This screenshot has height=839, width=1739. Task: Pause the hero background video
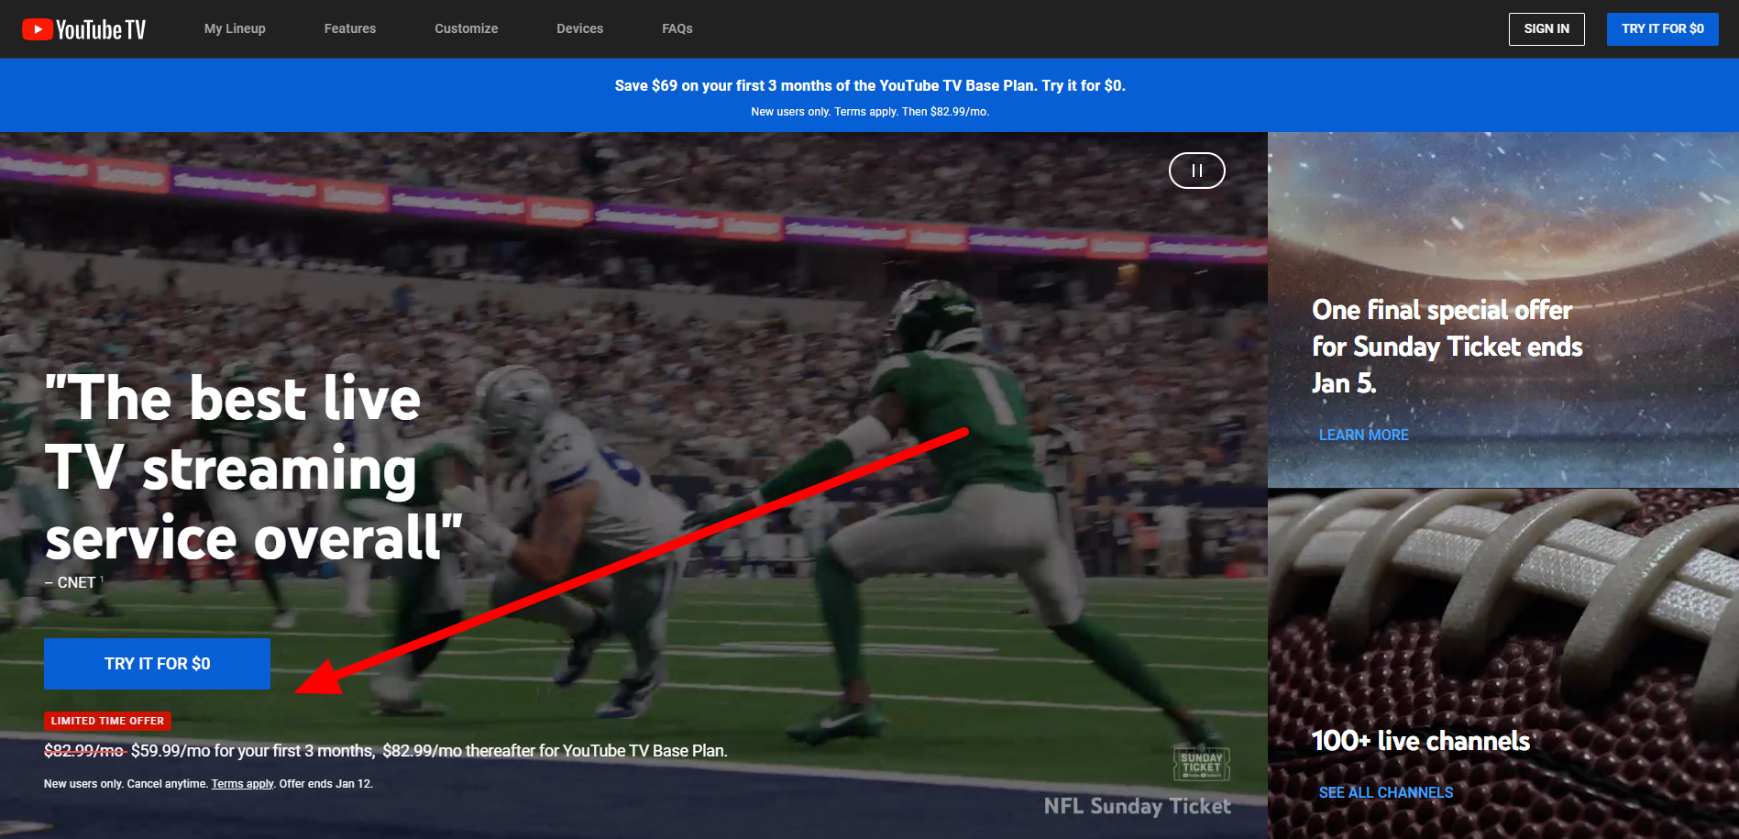click(1196, 171)
